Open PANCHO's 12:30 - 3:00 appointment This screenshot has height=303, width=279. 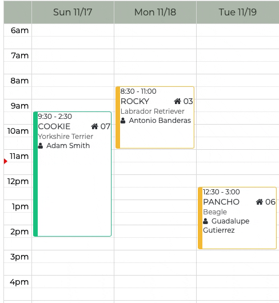coord(237,218)
